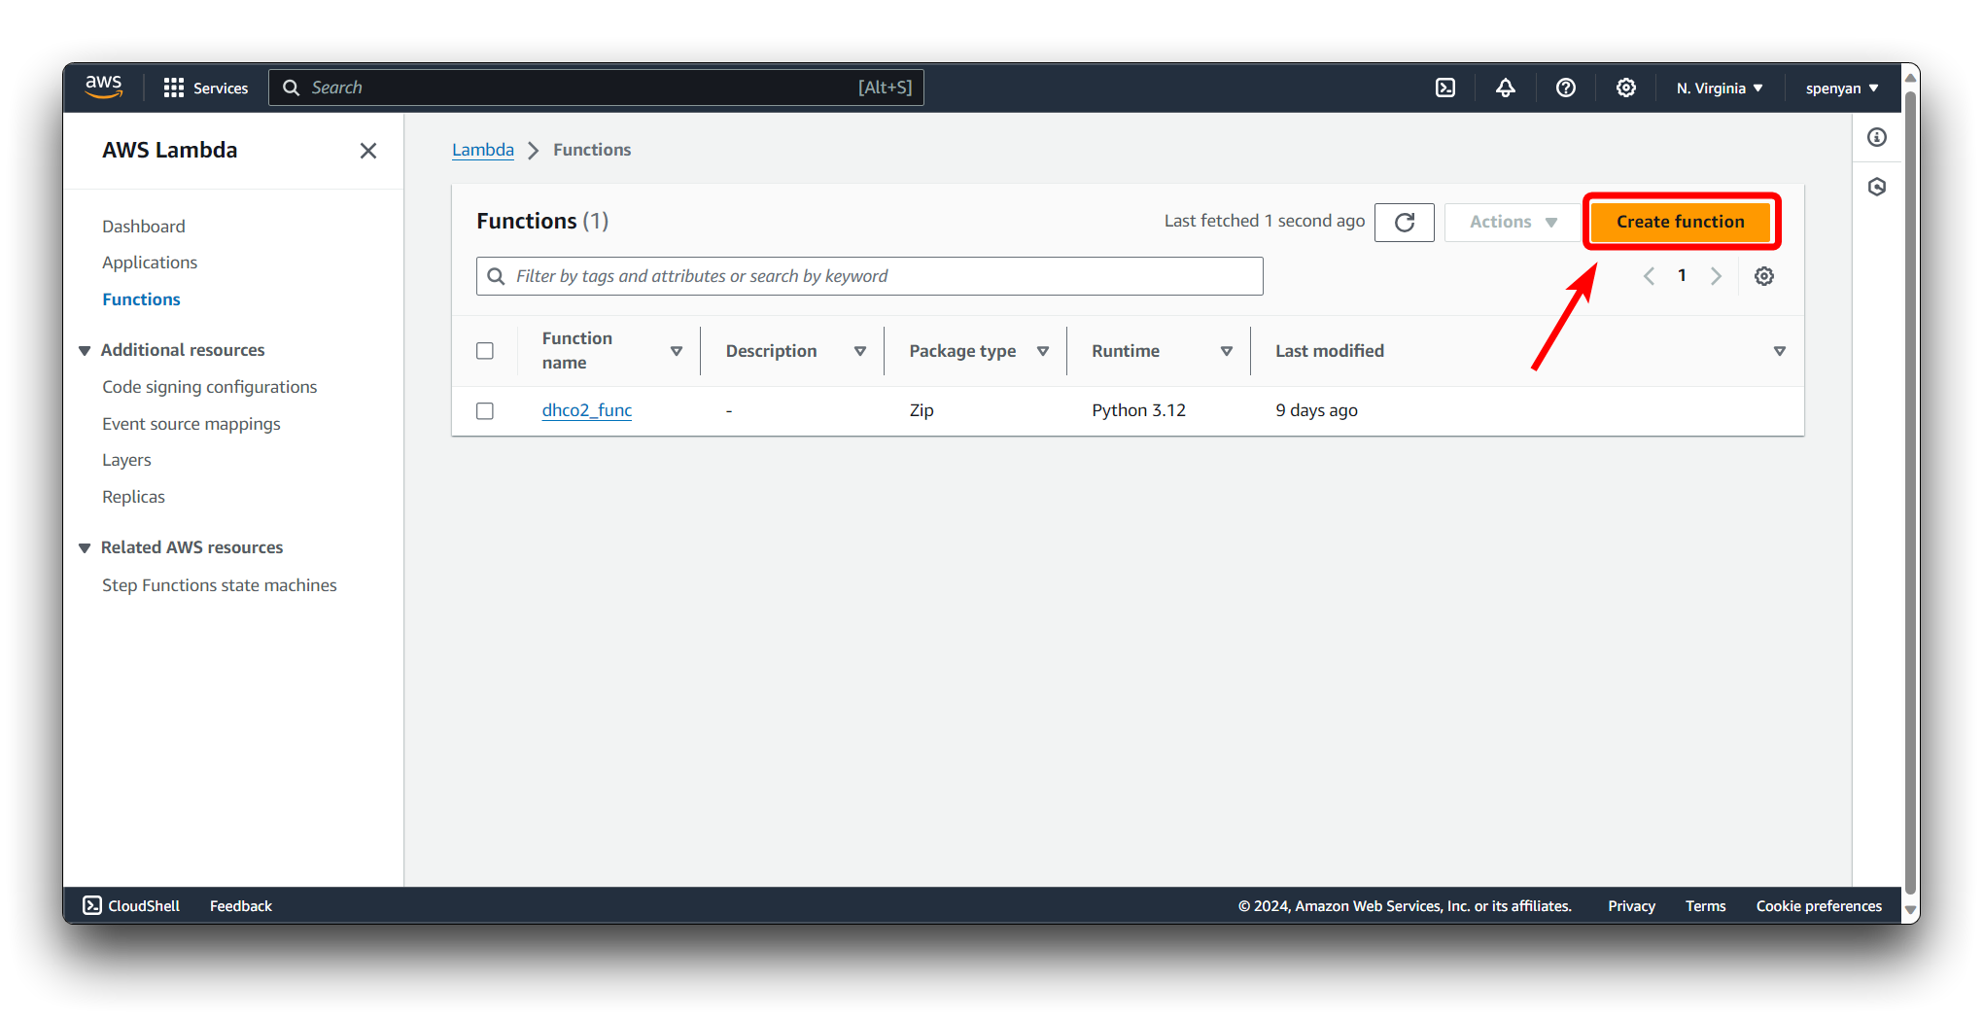The height and width of the screenshot is (1018, 1983).
Task: Refresh the functions list
Action: pyautogui.click(x=1404, y=222)
